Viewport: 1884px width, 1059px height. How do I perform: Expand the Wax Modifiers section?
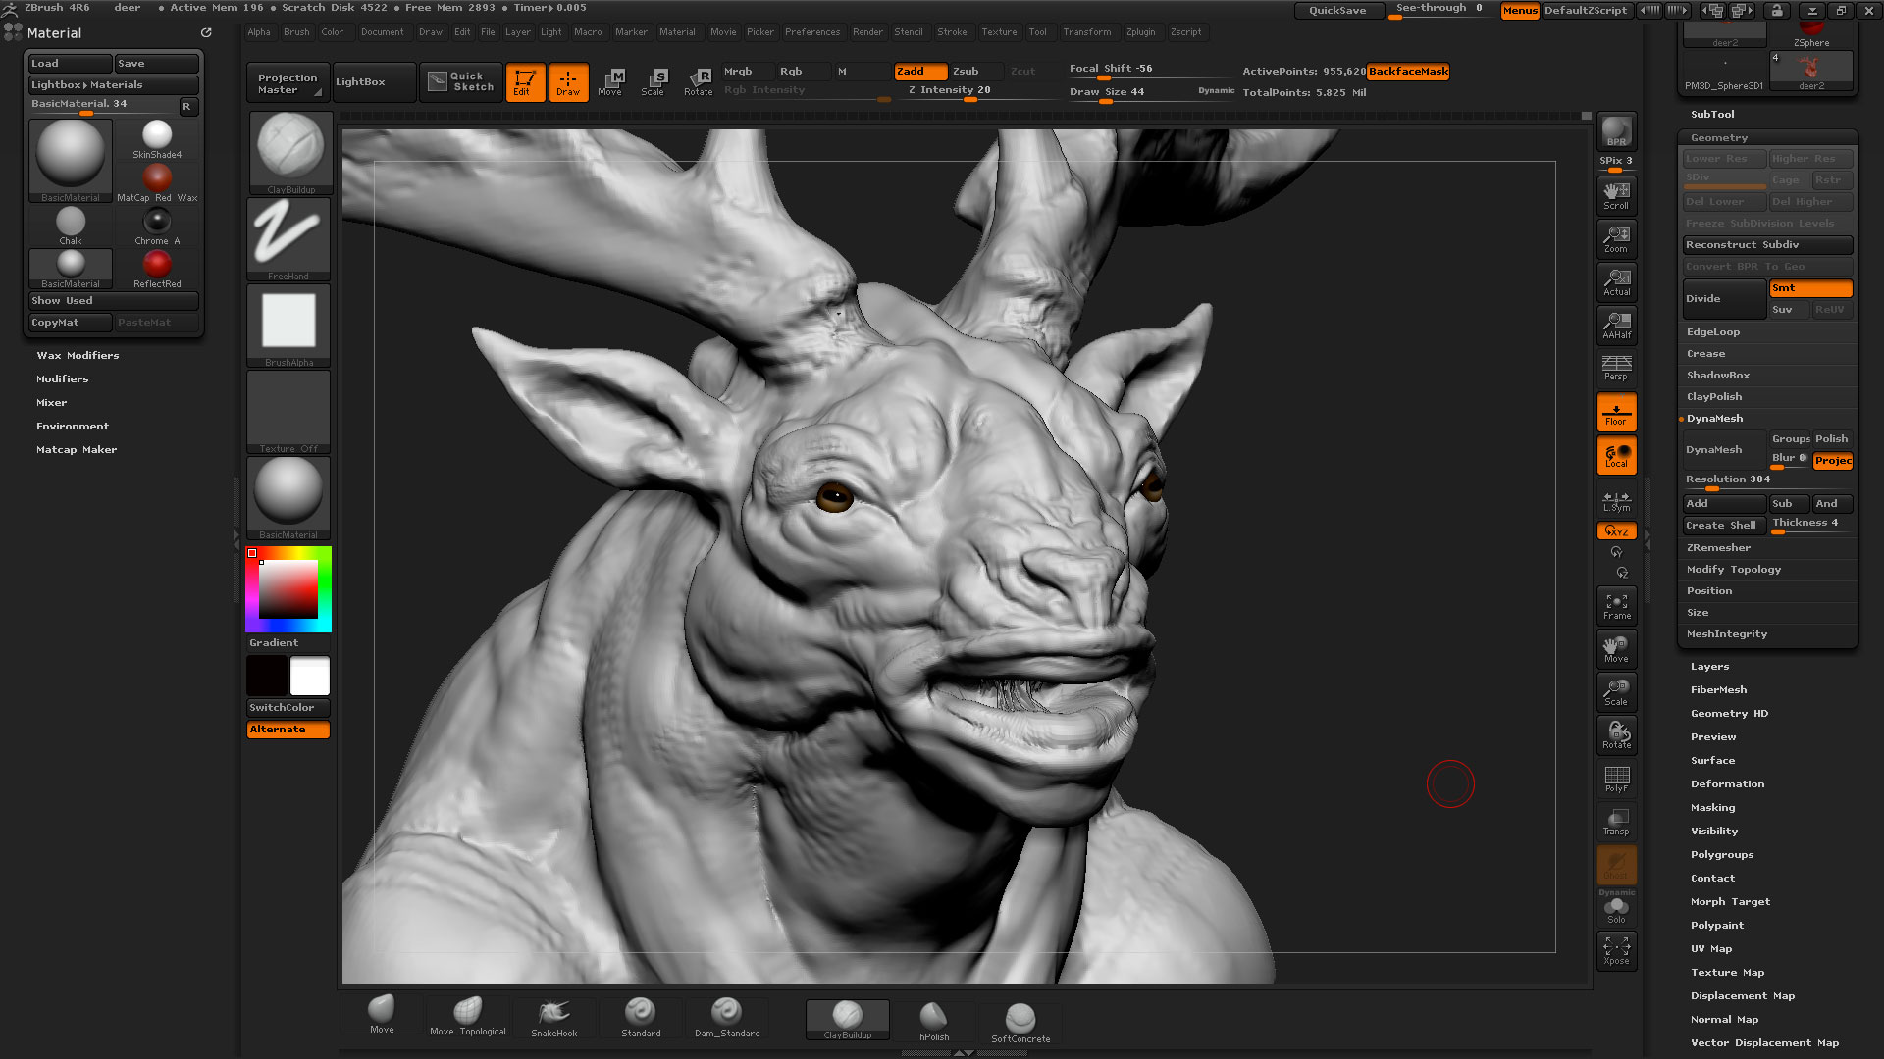[x=78, y=355]
